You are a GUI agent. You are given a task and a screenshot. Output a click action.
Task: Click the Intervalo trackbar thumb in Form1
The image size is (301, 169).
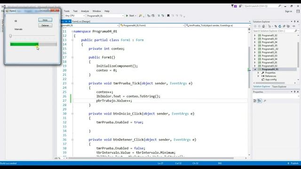pos(10,36)
